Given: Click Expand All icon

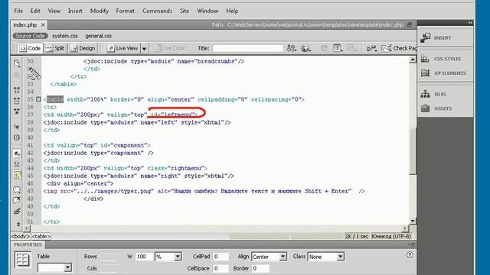Looking at the screenshot, I should [17, 112].
